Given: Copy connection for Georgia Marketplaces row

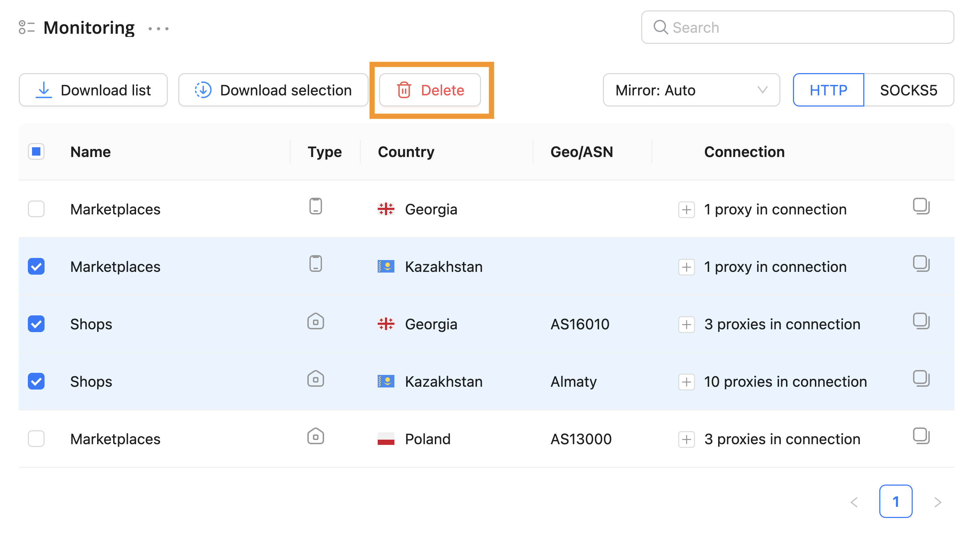Looking at the screenshot, I should (921, 206).
